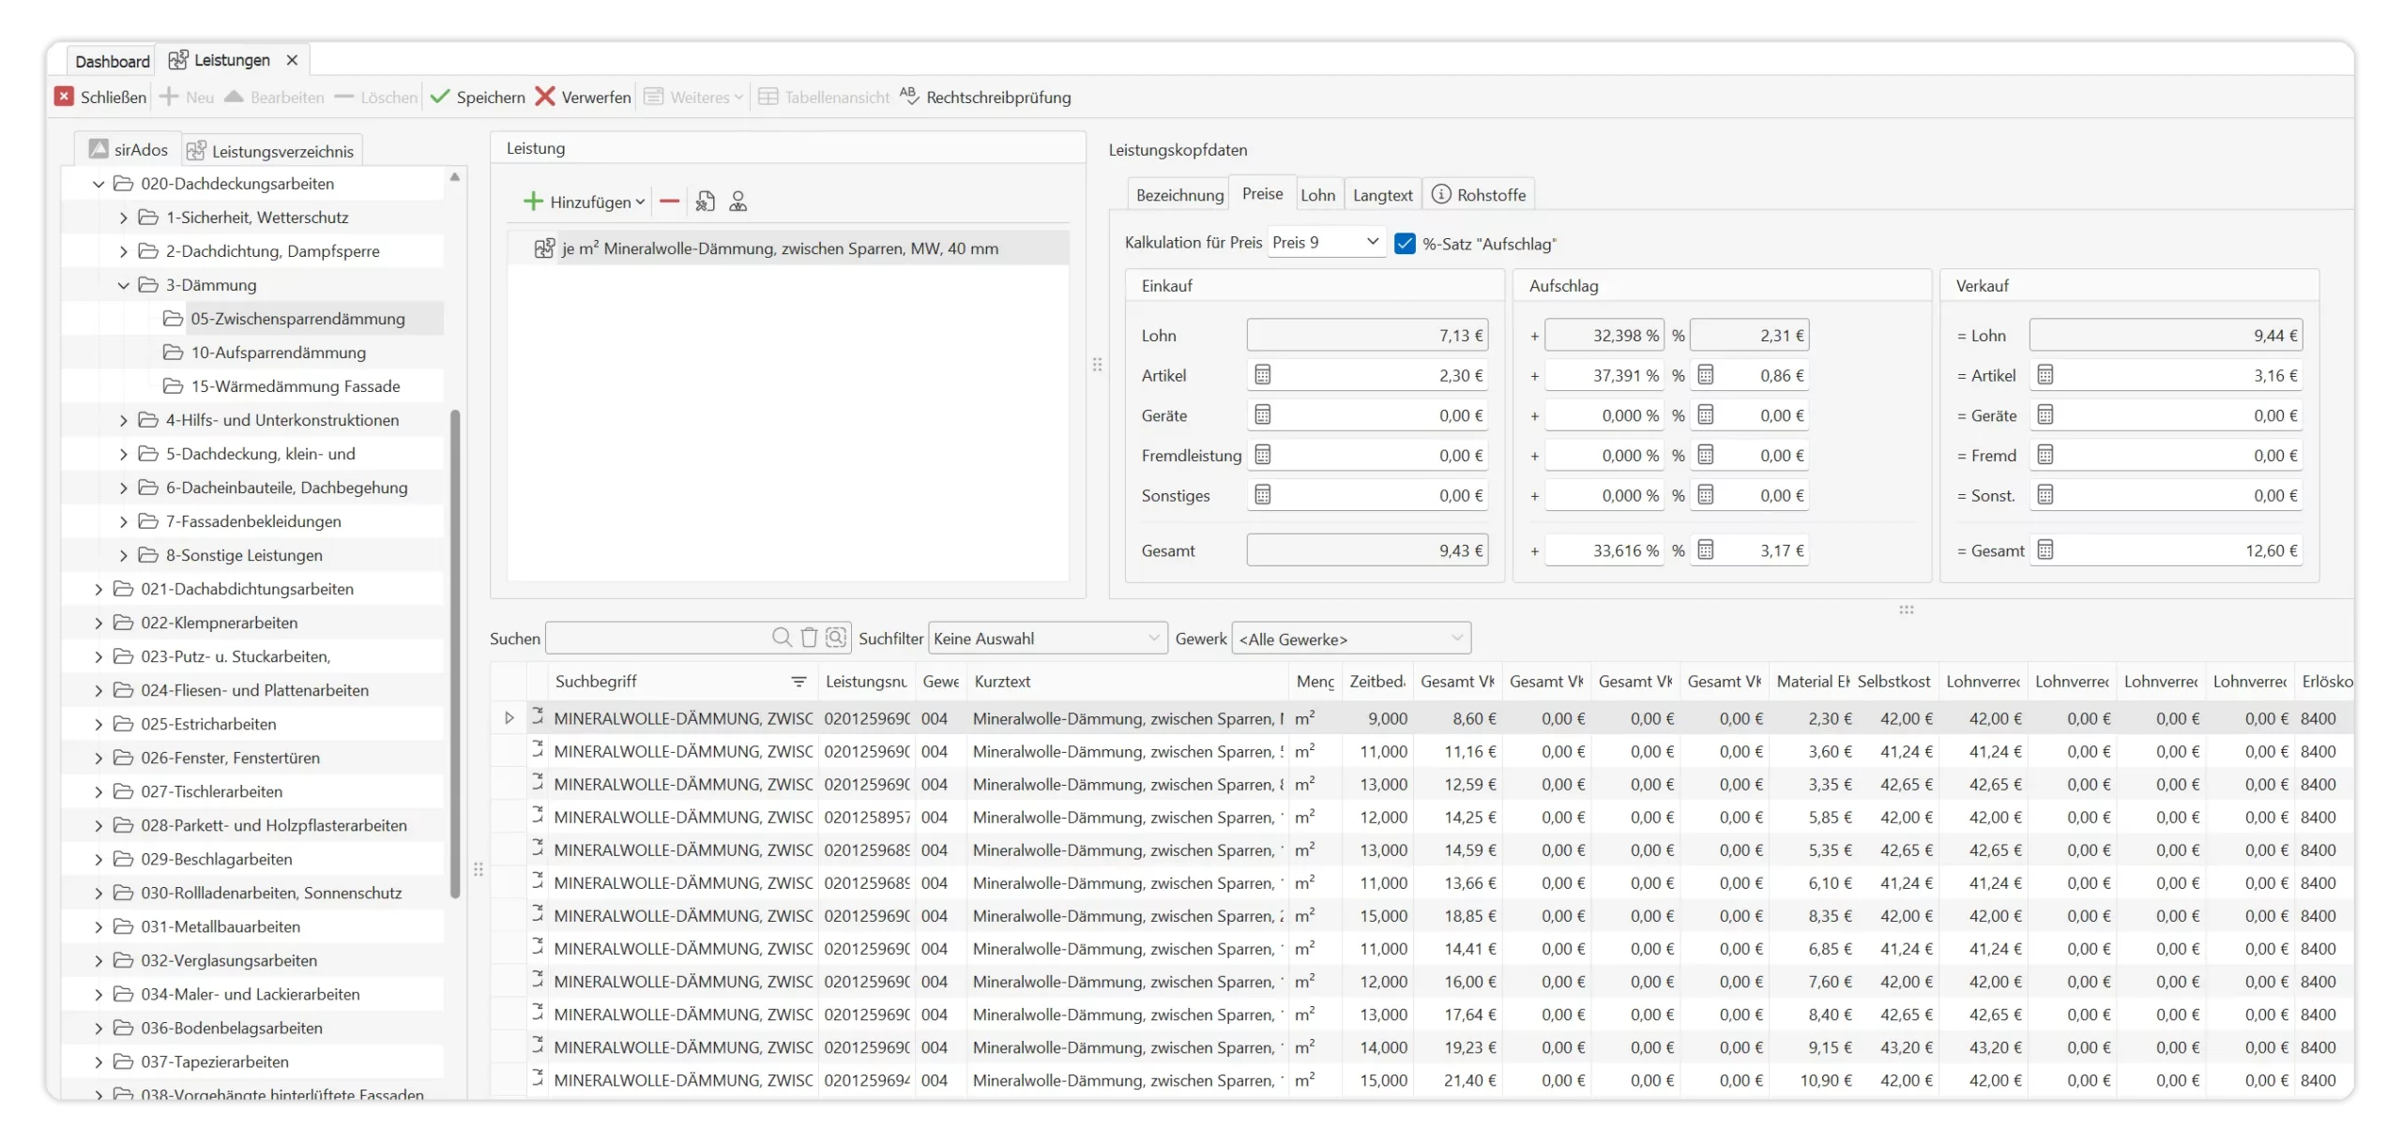Open the Gewerk Alle Gewerke dropdown

click(1350, 639)
